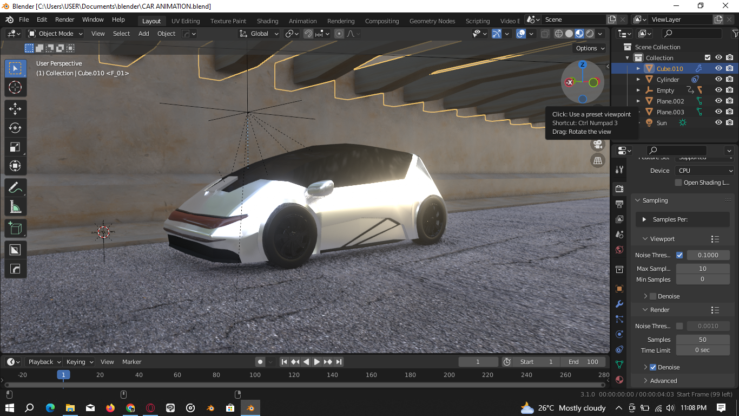Image resolution: width=739 pixels, height=416 pixels.
Task: Open the Tool properties tab
Action: pyautogui.click(x=619, y=170)
